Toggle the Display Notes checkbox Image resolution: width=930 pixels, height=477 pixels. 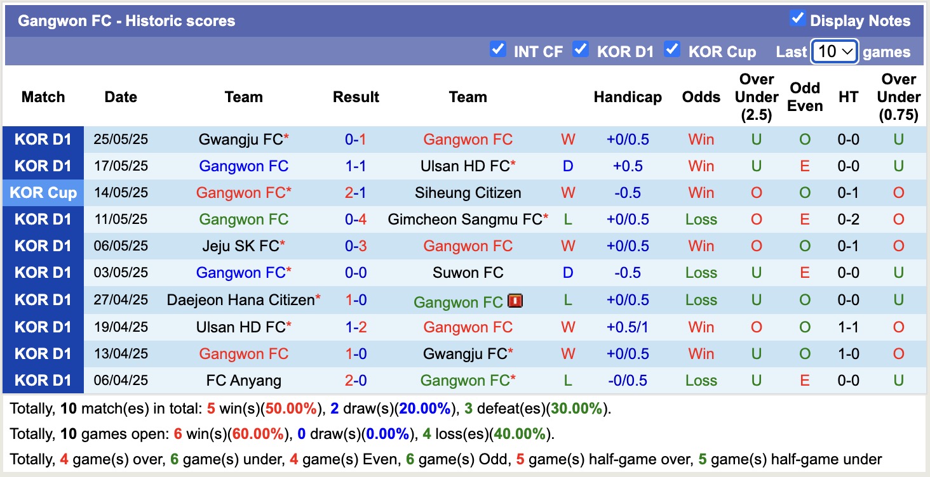point(797,19)
